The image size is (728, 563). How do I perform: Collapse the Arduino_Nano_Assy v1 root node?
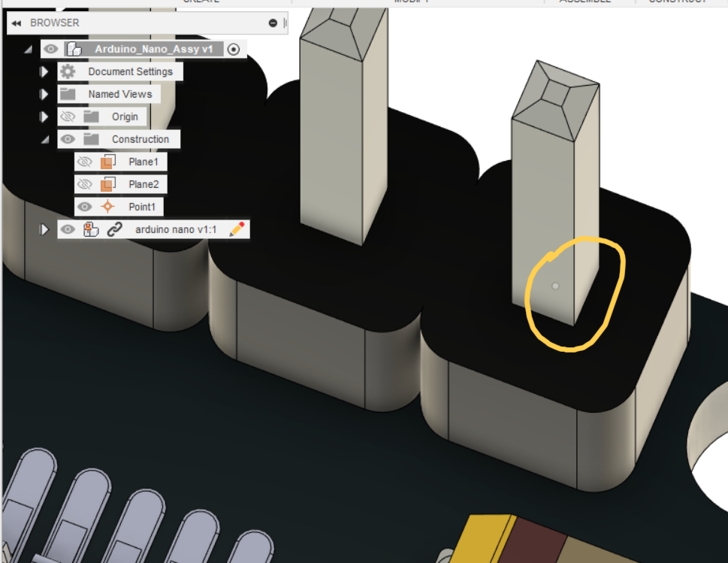[x=27, y=49]
